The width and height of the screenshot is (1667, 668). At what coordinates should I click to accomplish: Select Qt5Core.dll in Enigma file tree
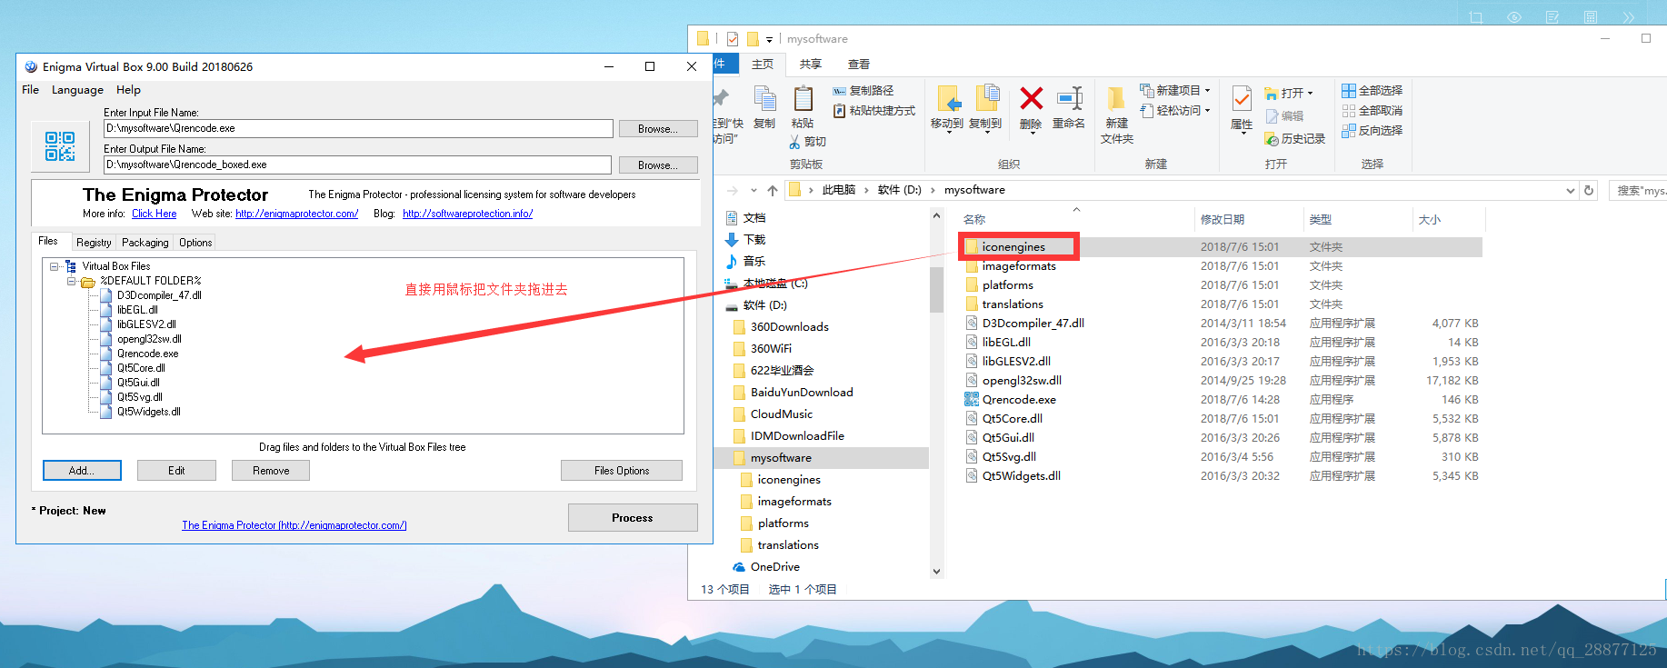tap(141, 368)
